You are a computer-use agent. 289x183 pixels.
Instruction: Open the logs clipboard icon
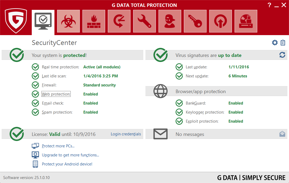[x=283, y=43]
